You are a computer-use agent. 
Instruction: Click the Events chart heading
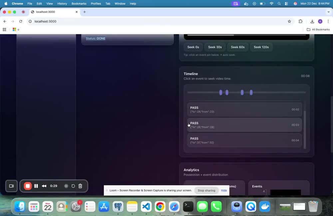point(257,186)
